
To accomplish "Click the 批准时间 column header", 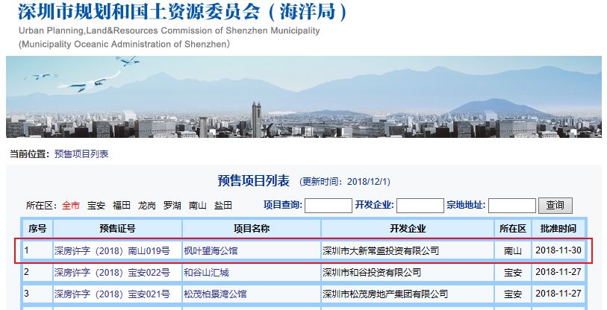I will click(558, 229).
